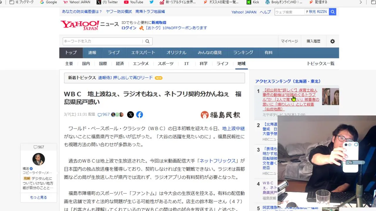Click the 購入履歴 button
The image size is (376, 211).
313,41
